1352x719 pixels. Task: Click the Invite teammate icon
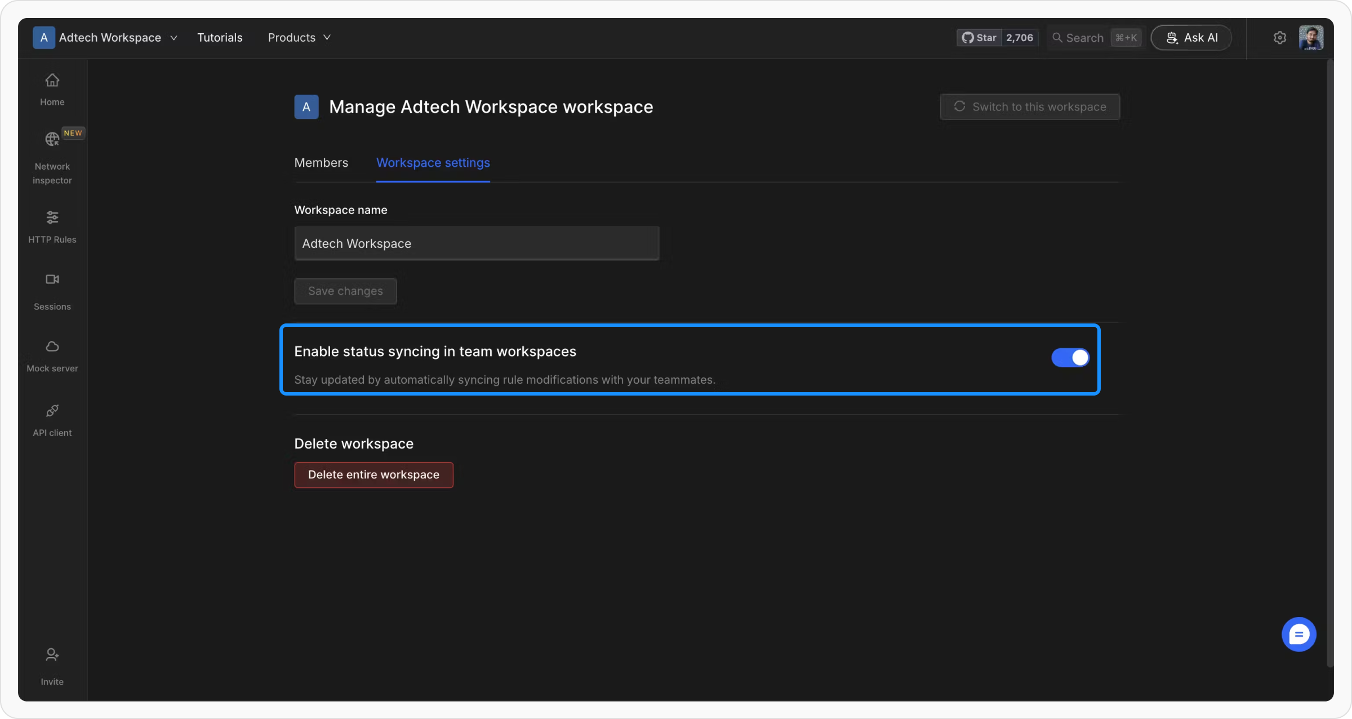(52, 655)
